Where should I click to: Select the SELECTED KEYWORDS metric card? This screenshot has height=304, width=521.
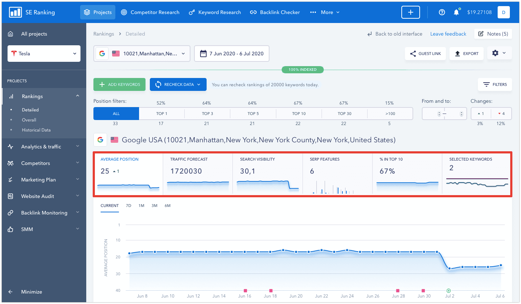point(477,174)
